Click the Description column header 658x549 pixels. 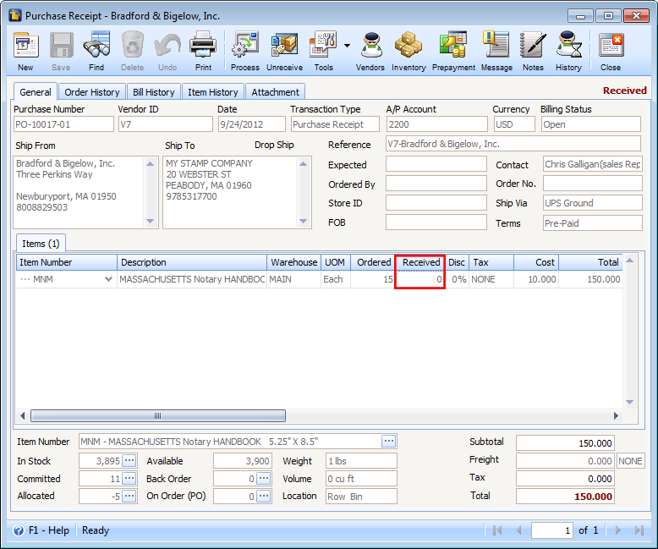192,262
